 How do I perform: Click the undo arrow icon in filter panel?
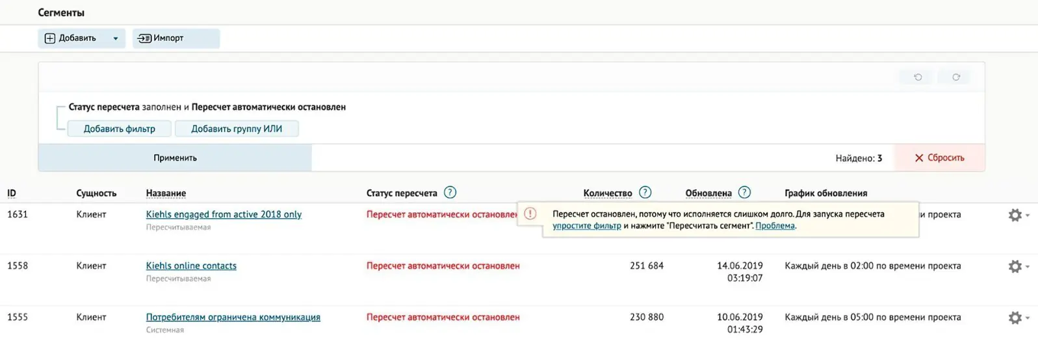[x=917, y=77]
